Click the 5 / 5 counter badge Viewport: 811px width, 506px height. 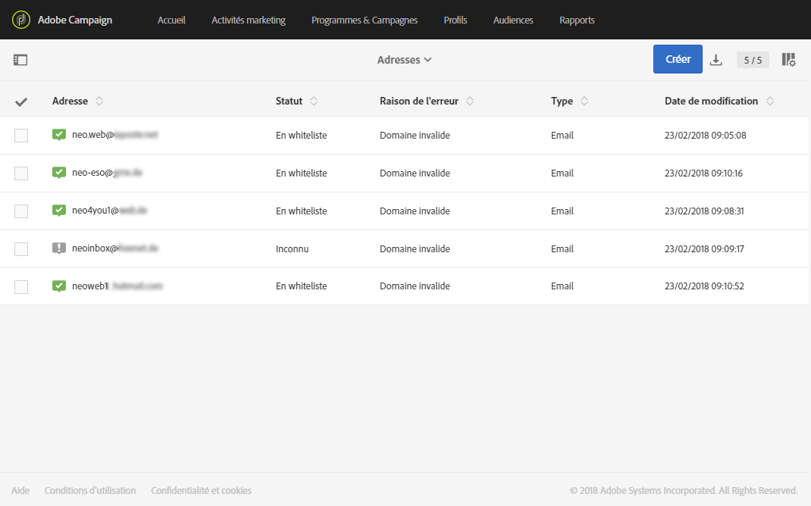pos(753,60)
